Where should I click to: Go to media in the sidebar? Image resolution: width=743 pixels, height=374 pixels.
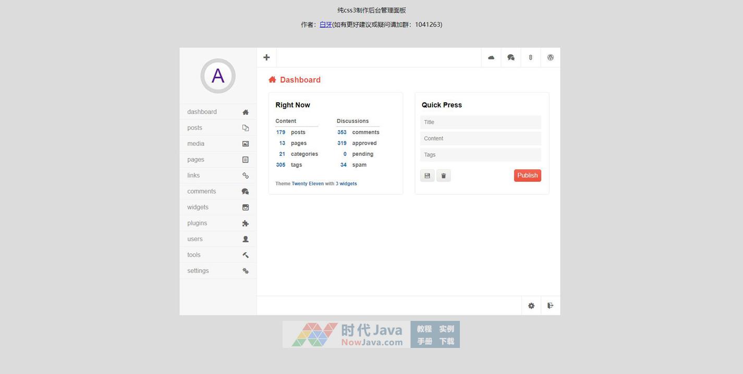pos(218,144)
